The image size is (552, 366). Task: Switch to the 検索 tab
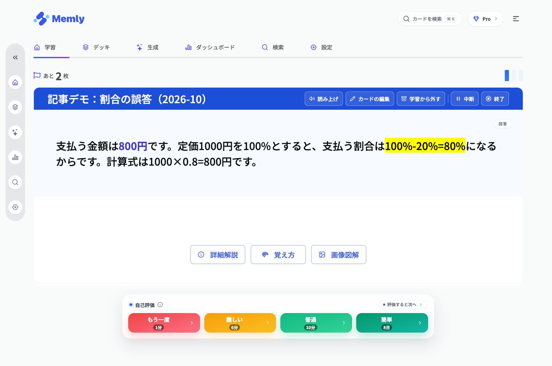273,47
